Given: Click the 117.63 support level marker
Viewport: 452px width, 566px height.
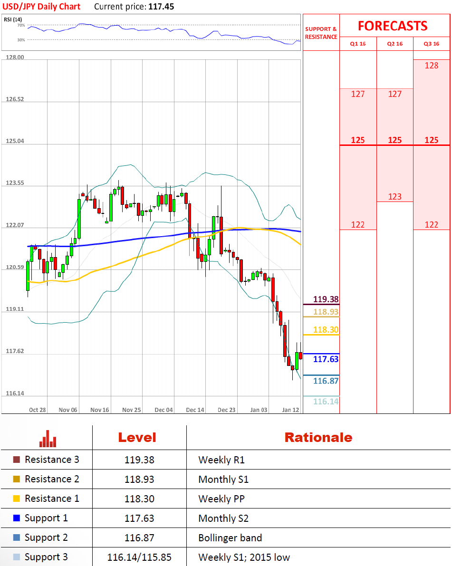Looking at the screenshot, I should click(326, 359).
